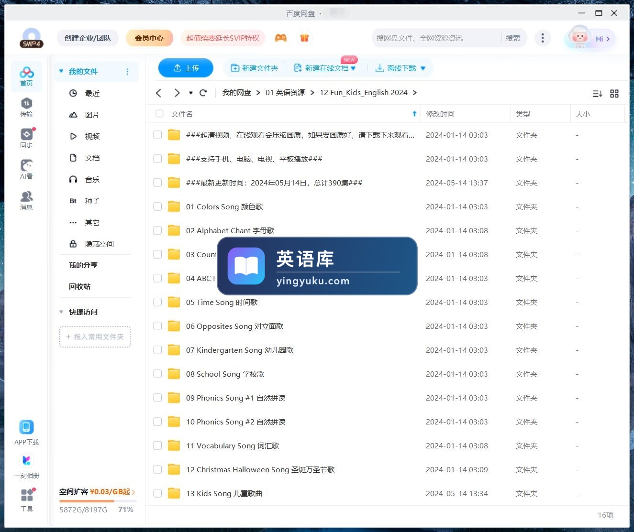Click the 超值续费延长SVIP特权 link
The height and width of the screenshot is (532, 634).
point(222,38)
